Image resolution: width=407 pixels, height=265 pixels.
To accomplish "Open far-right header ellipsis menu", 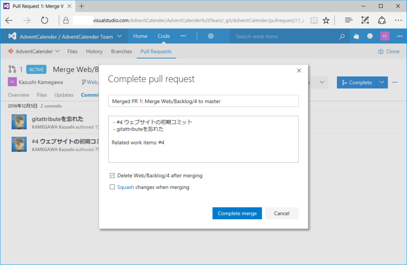I will 400,36.
